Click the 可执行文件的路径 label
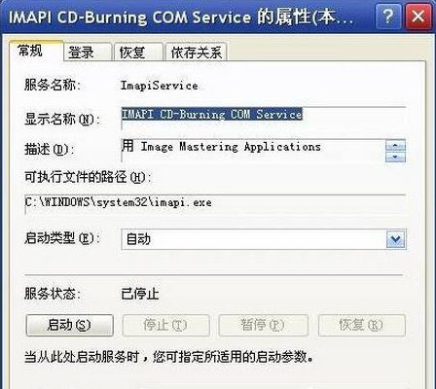Viewport: 436px width, 389px height. click(x=88, y=177)
